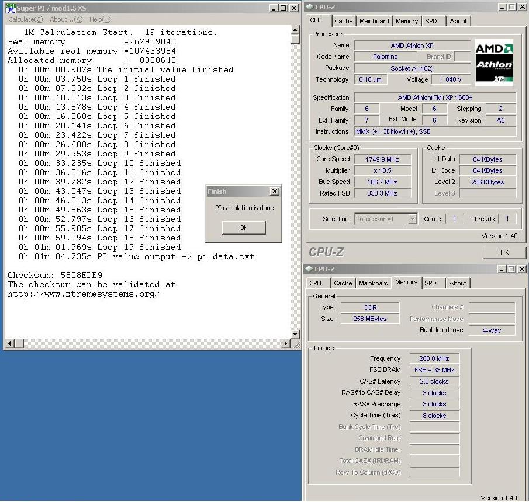Click the vertical scrollbar thumb in Super PI
529x502 pixels.
(295, 39)
